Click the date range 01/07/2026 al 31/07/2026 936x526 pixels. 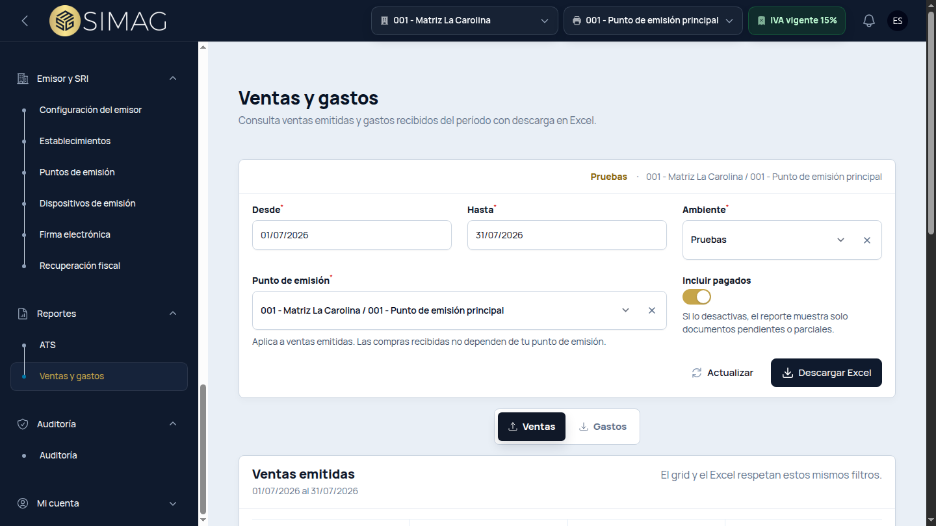point(305,491)
